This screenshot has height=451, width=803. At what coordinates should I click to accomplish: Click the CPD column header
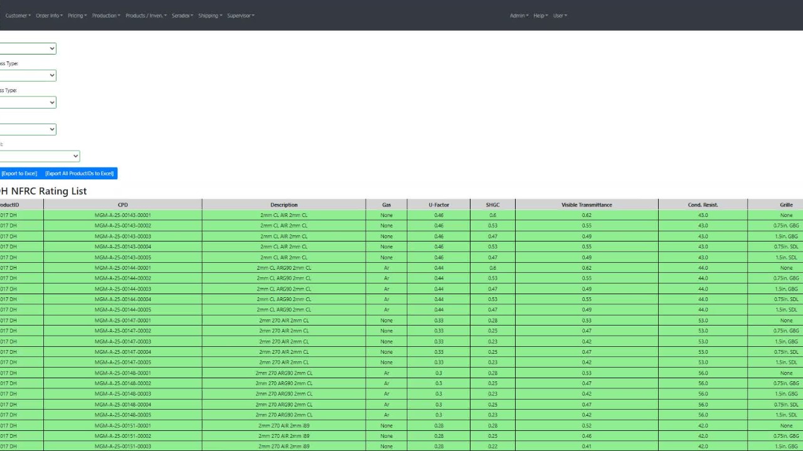click(x=123, y=204)
